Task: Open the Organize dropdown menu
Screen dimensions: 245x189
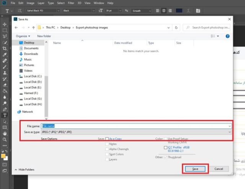Action: (x=23, y=36)
